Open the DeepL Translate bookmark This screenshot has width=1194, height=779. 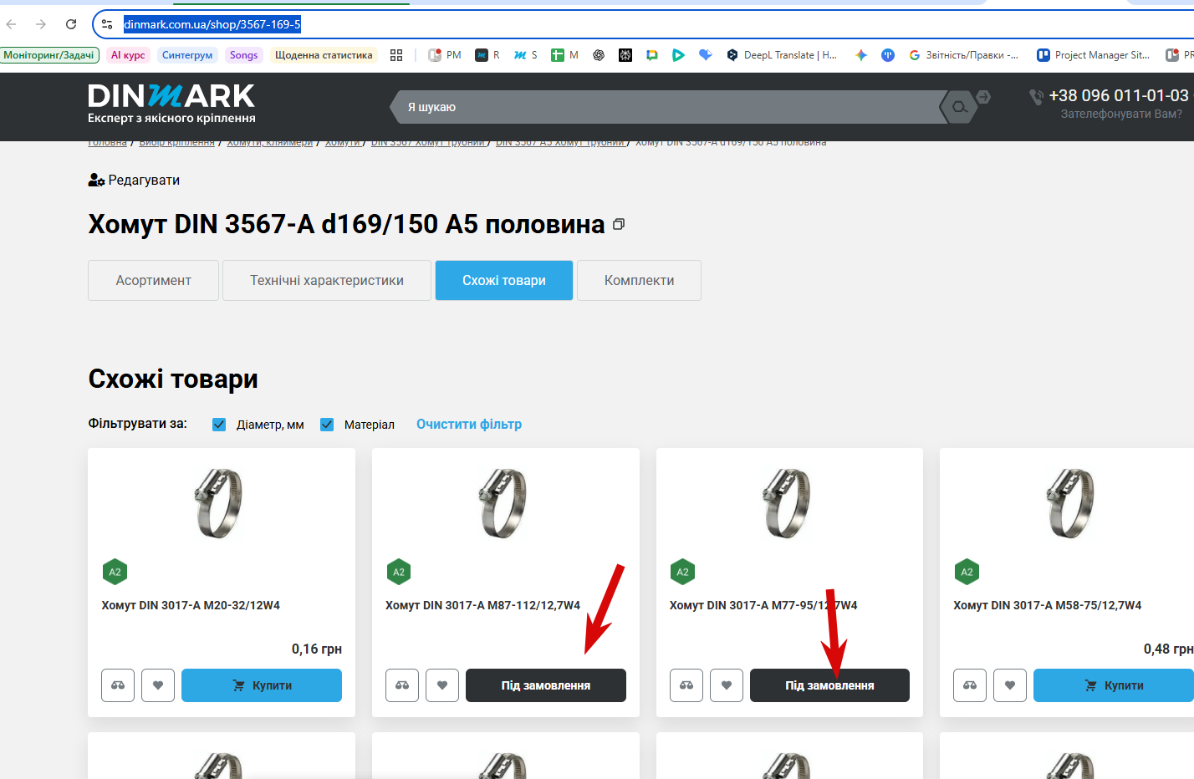click(782, 55)
